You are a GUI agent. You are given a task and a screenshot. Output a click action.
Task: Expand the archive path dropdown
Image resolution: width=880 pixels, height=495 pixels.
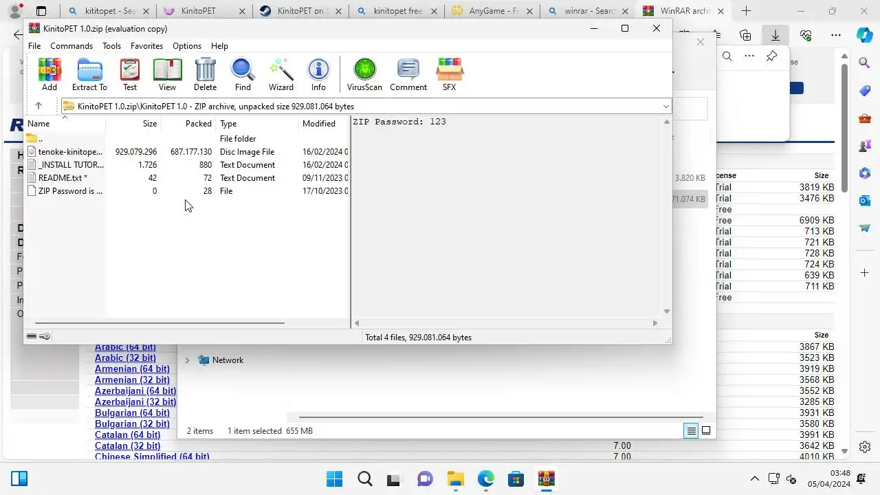[x=665, y=107]
